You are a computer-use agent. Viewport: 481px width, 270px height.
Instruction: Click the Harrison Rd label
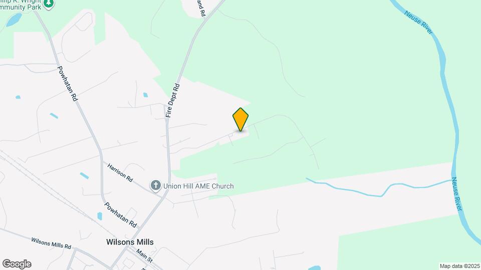[120, 172]
